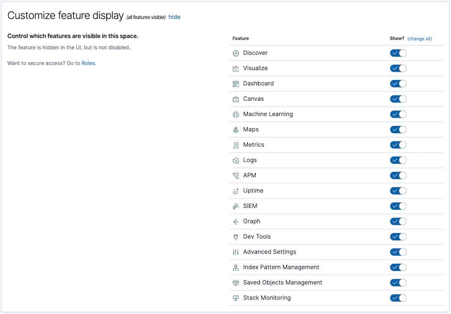Switch off the Uptime toggle
The image size is (451, 314).
pyautogui.click(x=398, y=191)
